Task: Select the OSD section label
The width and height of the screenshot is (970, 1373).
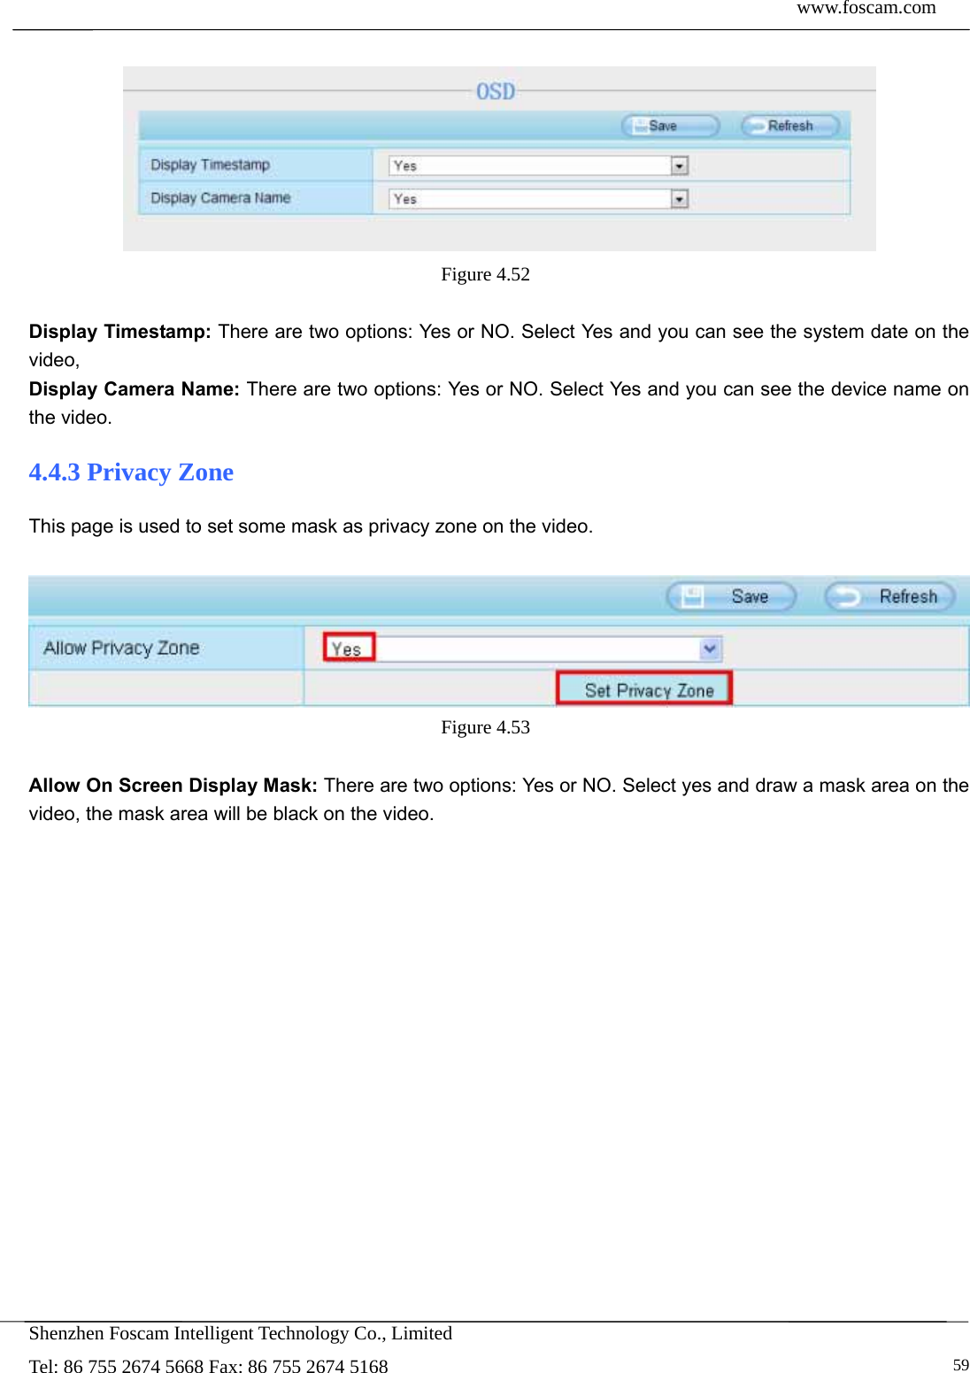Action: (x=497, y=89)
